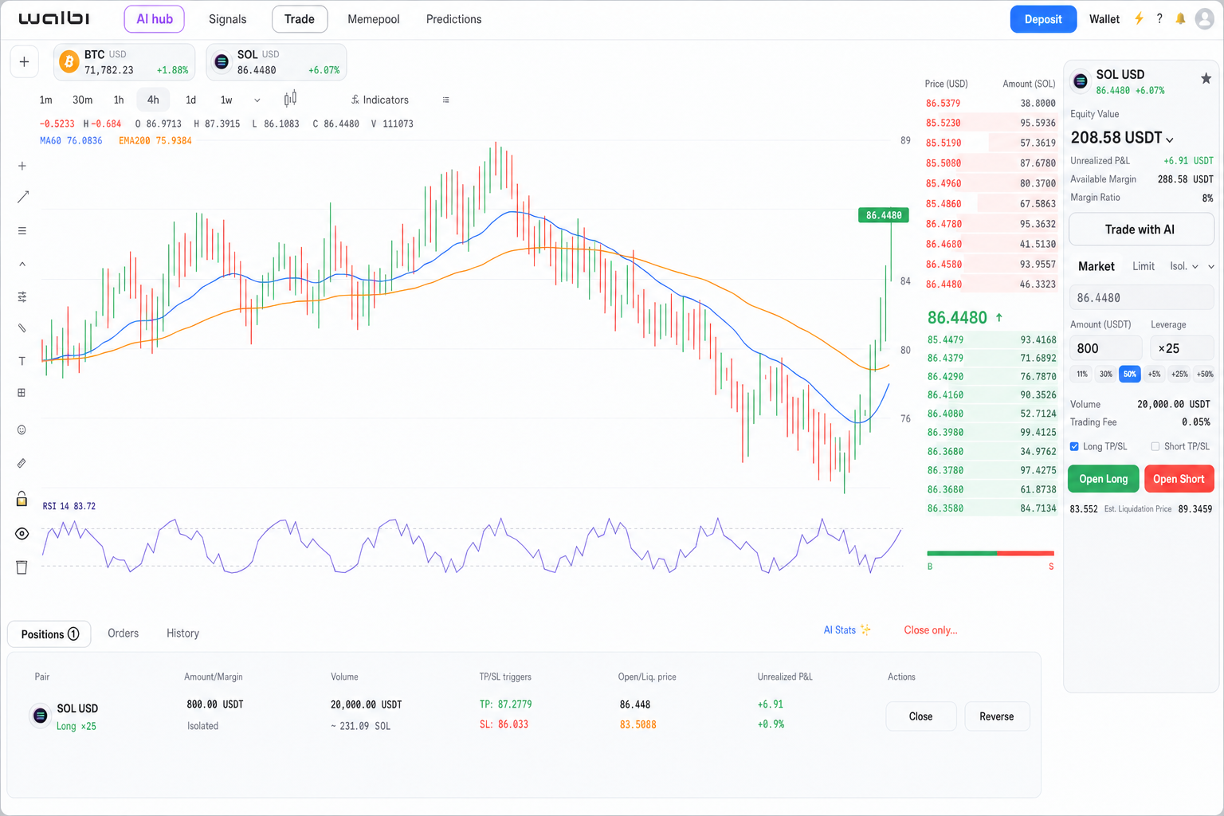This screenshot has height=816, width=1224.
Task: Open the Memepool menu item
Action: click(x=373, y=19)
